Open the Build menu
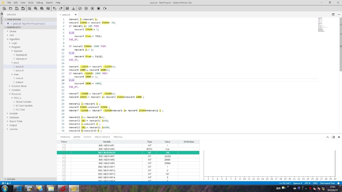Screen dimensions: 342x192 pos(31,2)
